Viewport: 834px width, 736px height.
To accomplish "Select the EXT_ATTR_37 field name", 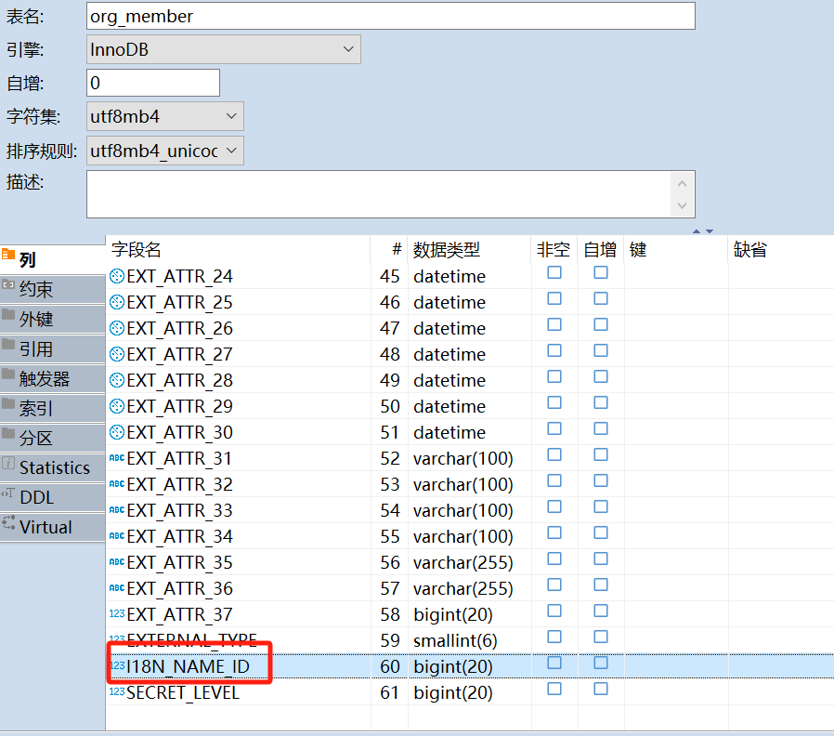I will (x=180, y=614).
